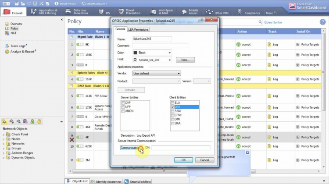
Task: Check the CPMI client entity
Action: pyautogui.click(x=172, y=115)
